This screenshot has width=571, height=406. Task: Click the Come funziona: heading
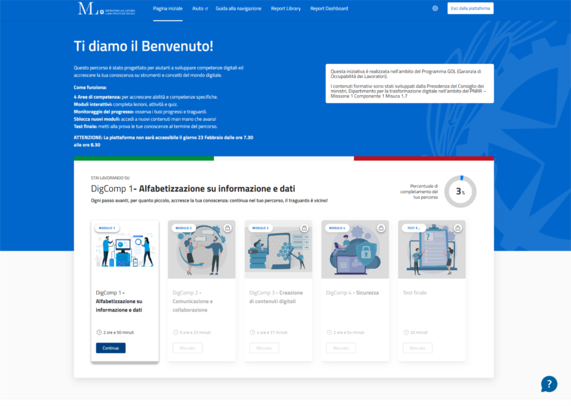click(90, 87)
